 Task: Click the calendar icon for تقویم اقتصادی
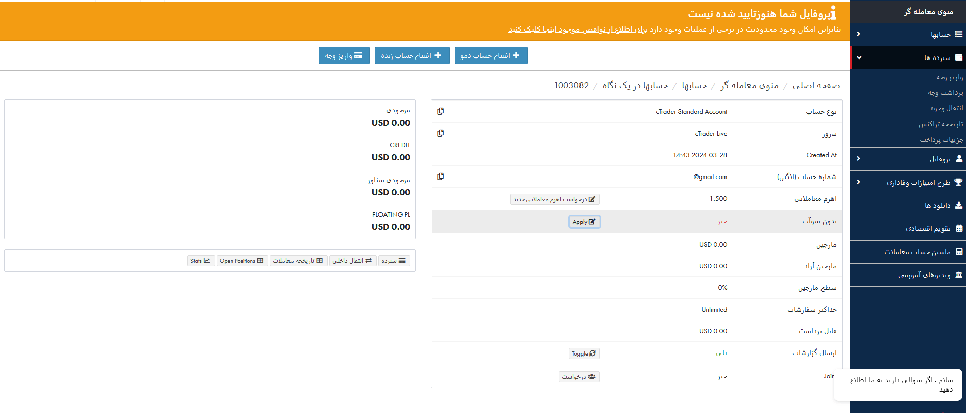coord(959,228)
